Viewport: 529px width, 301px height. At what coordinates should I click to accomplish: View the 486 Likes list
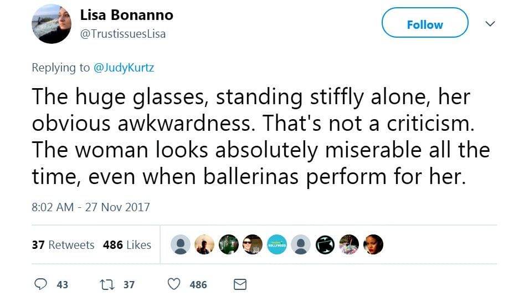127,244
